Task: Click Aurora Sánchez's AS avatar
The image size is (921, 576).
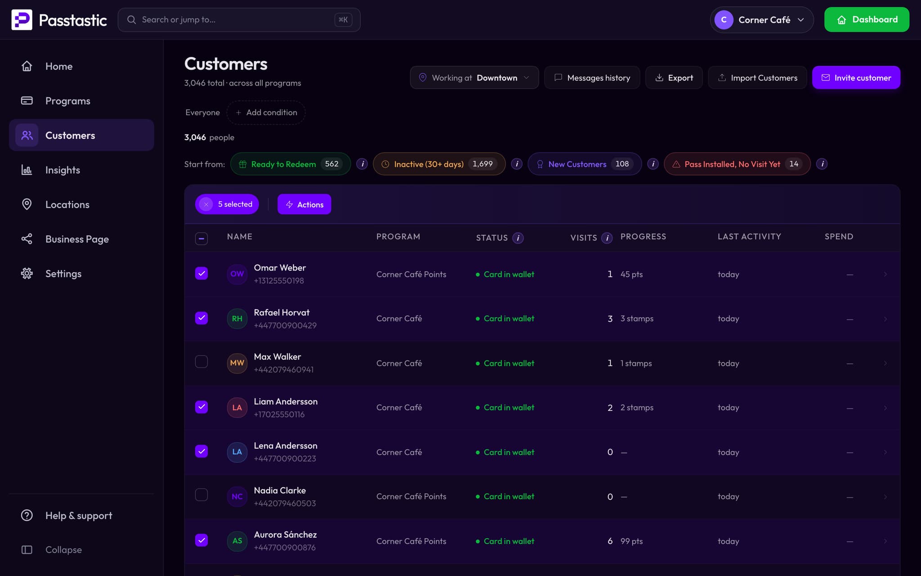Action: [x=237, y=541]
